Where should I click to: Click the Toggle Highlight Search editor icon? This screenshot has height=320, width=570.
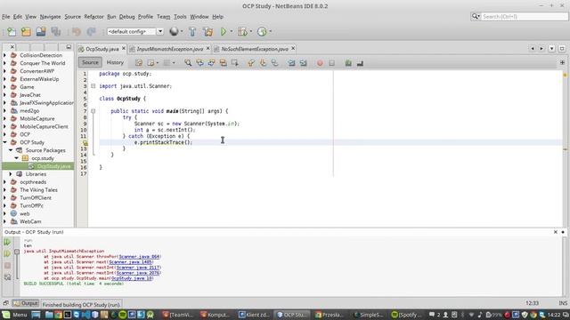point(224,63)
